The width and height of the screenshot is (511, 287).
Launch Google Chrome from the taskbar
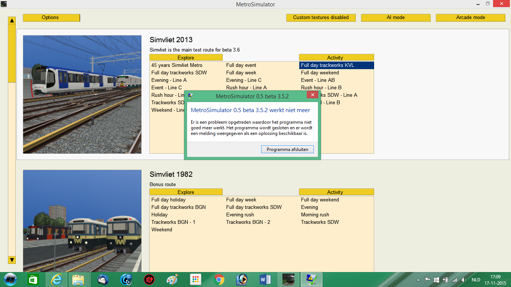coord(219,279)
